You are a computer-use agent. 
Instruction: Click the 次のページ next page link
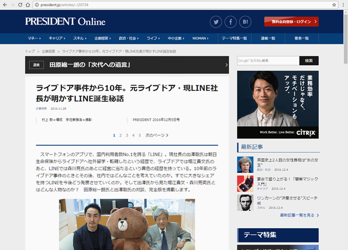157,135
